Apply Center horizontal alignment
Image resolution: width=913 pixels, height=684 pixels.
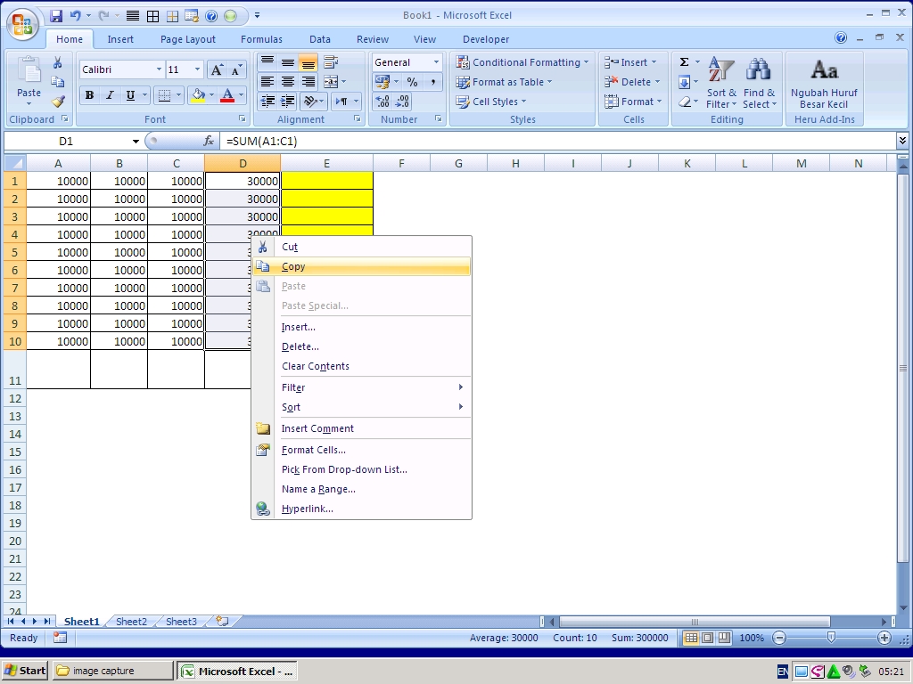(288, 82)
